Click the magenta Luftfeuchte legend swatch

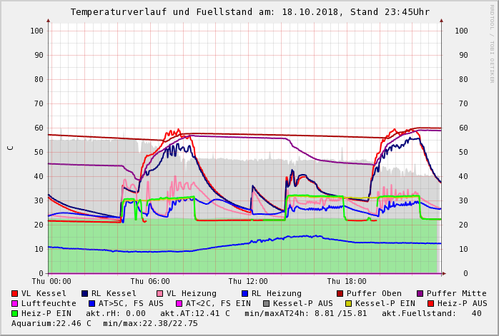tap(15, 303)
